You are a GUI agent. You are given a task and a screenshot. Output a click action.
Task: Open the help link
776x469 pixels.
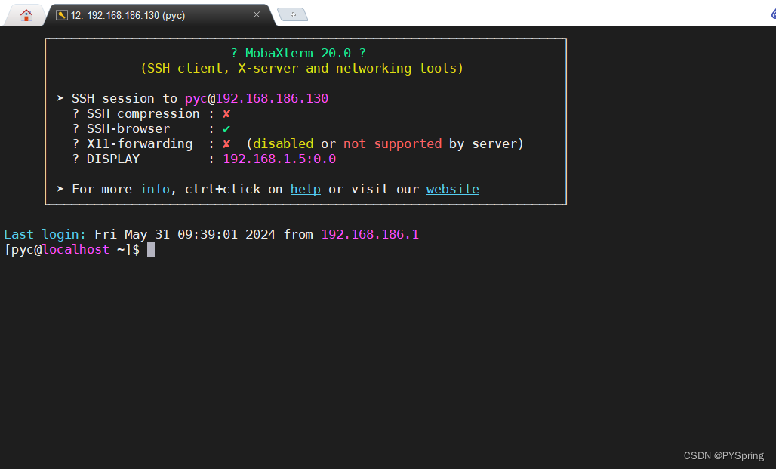[306, 189]
